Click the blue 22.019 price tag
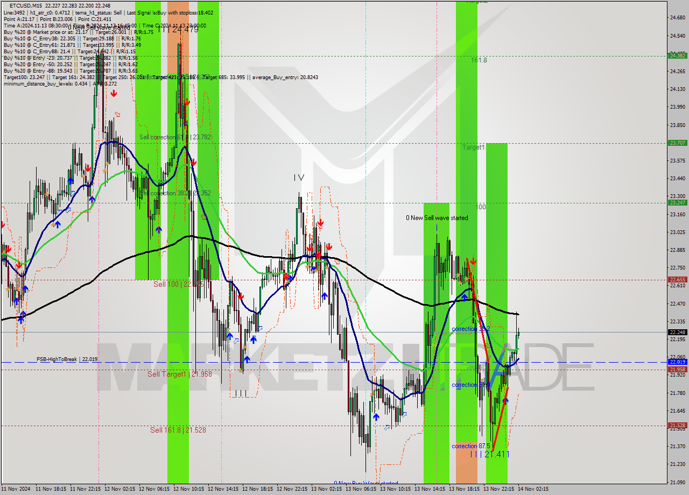 coord(677,362)
